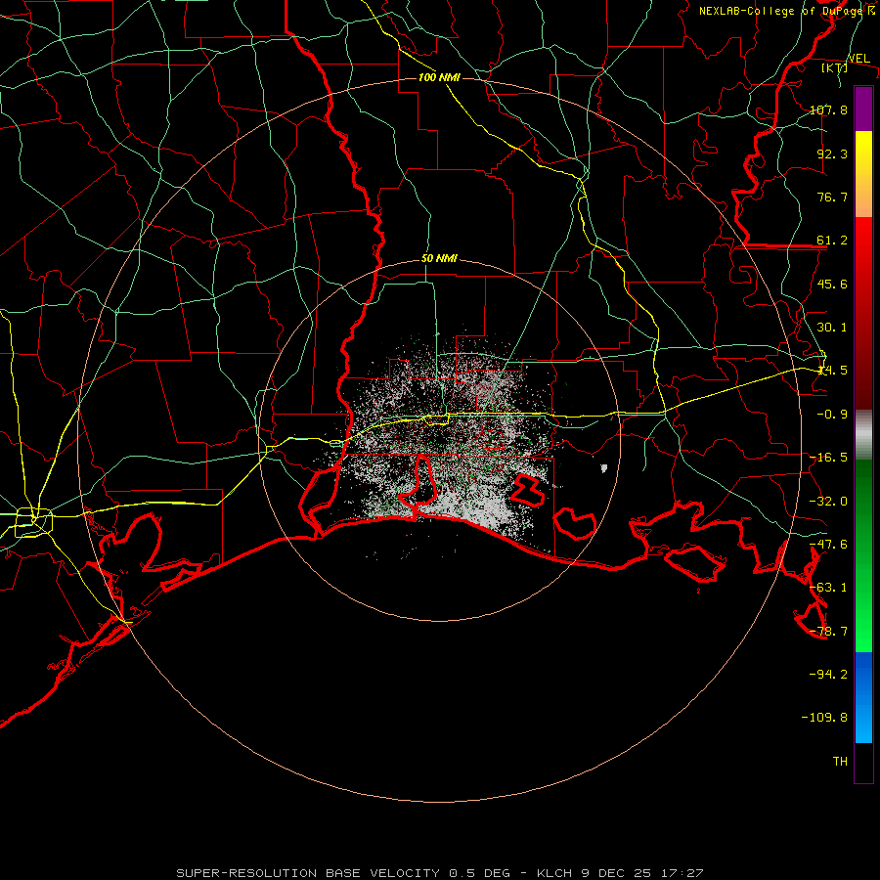Click the VEL legend title
This screenshot has height=880, width=880.
858,59
